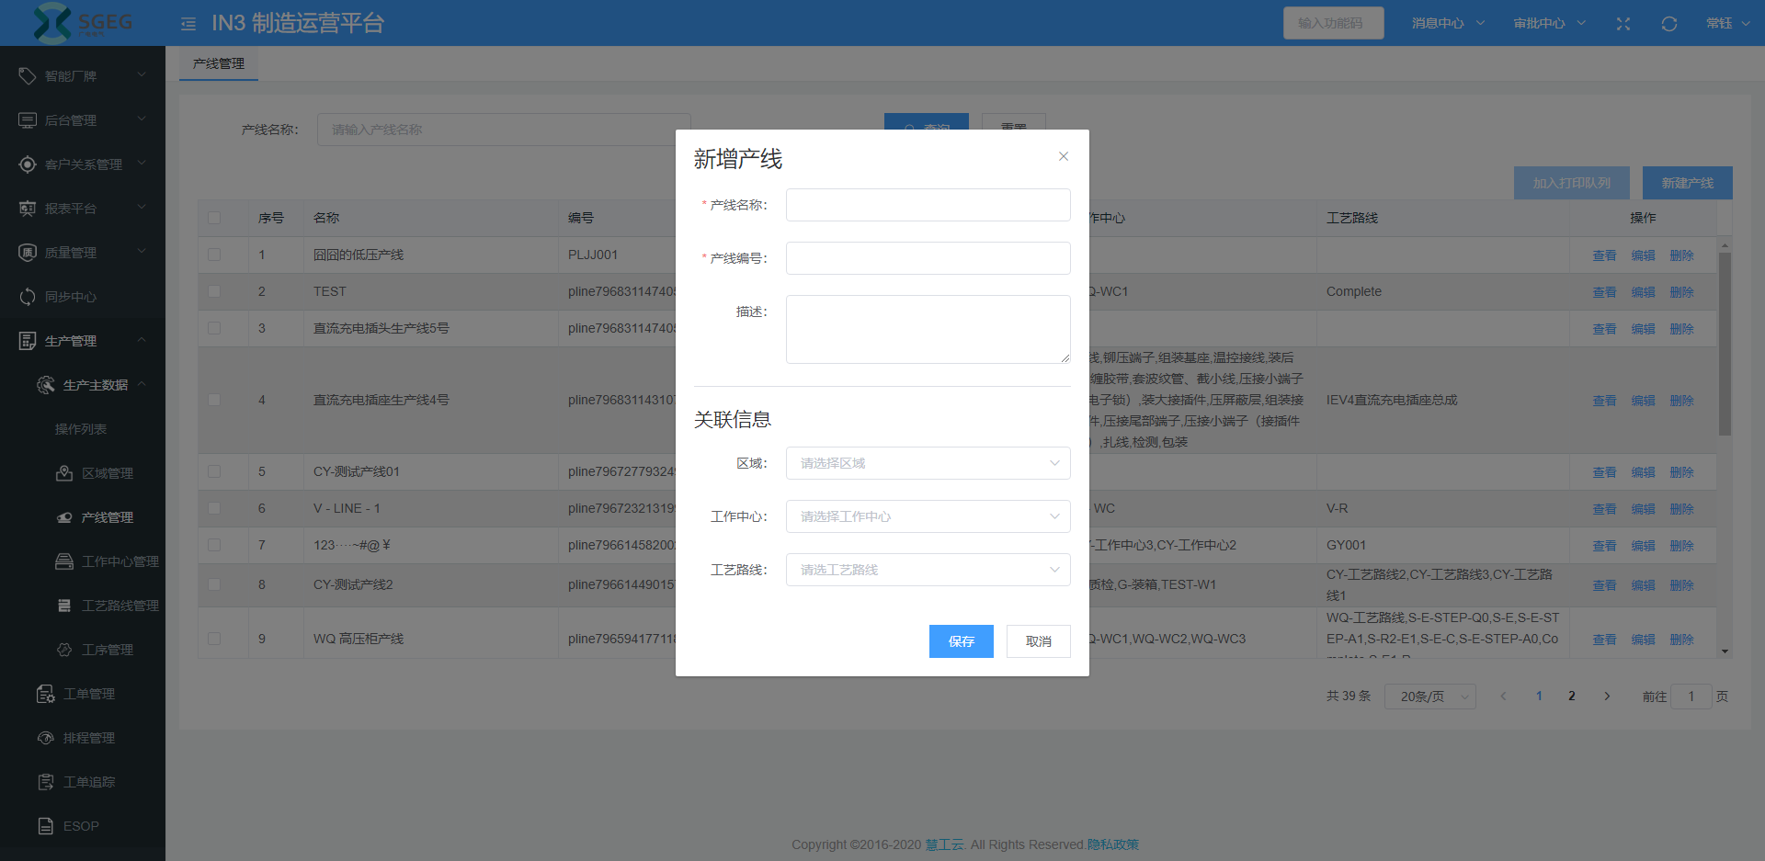Open the 工艺路线 dropdown

tap(927, 570)
